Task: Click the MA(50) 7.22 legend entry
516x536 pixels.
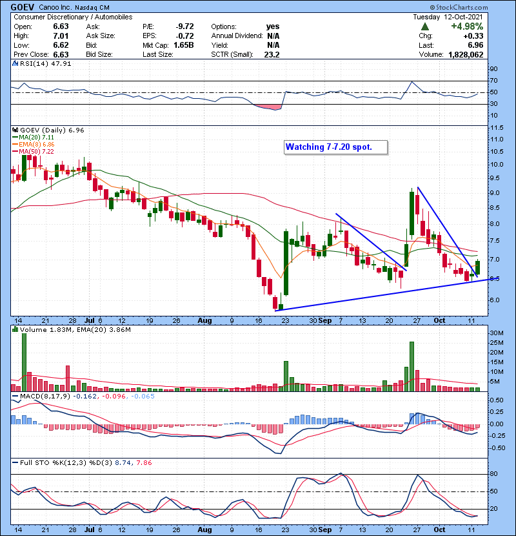Action: click(33, 151)
